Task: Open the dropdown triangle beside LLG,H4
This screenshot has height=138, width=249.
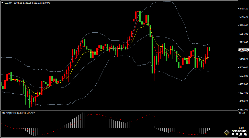Action: 2,3
